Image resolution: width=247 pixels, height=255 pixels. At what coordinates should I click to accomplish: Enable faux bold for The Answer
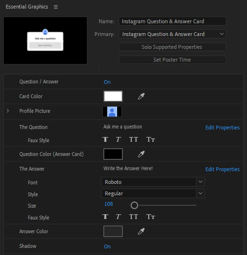click(x=105, y=217)
